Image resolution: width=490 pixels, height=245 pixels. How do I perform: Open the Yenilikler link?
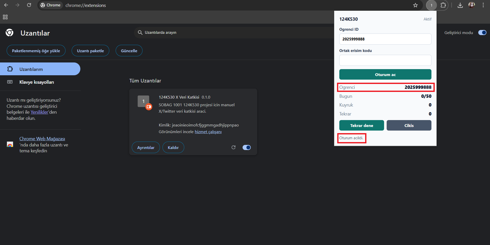[39, 112]
